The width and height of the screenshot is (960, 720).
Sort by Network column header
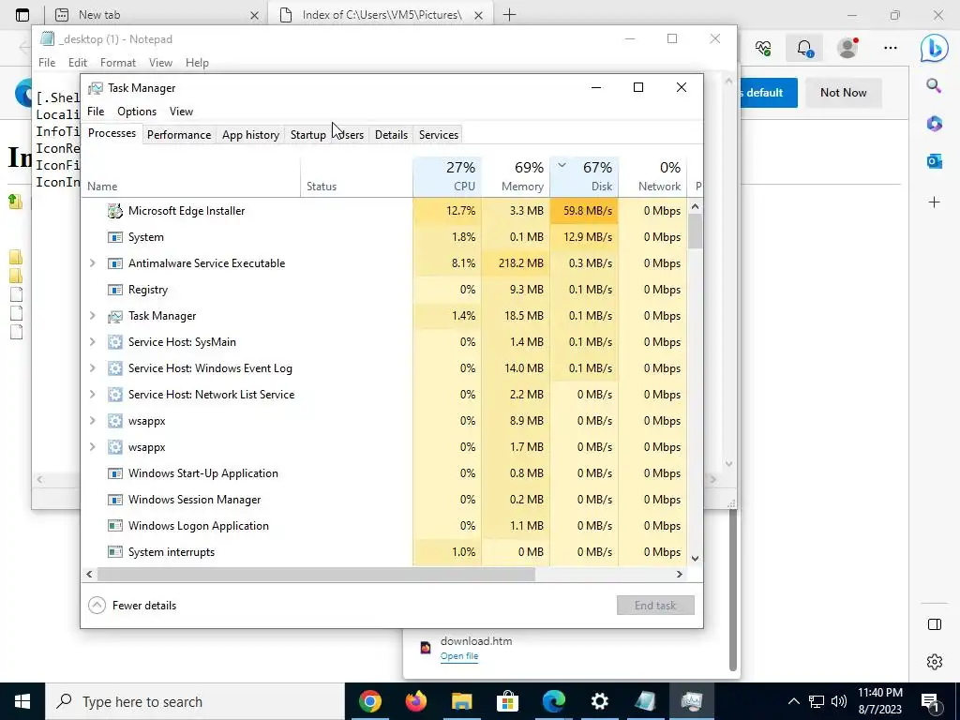tap(652, 176)
